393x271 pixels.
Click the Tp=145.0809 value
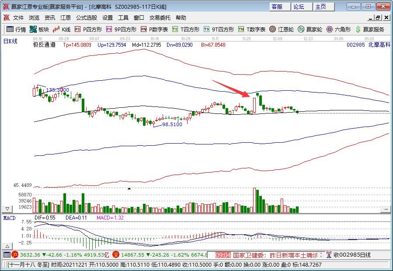(x=77, y=45)
